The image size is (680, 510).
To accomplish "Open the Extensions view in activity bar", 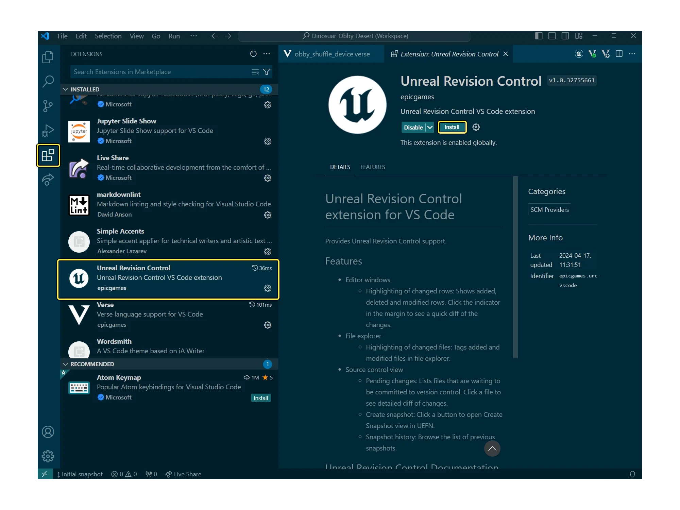I will click(48, 155).
